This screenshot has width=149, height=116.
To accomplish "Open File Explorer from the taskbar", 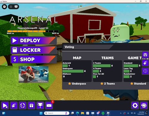I will (83, 113).
